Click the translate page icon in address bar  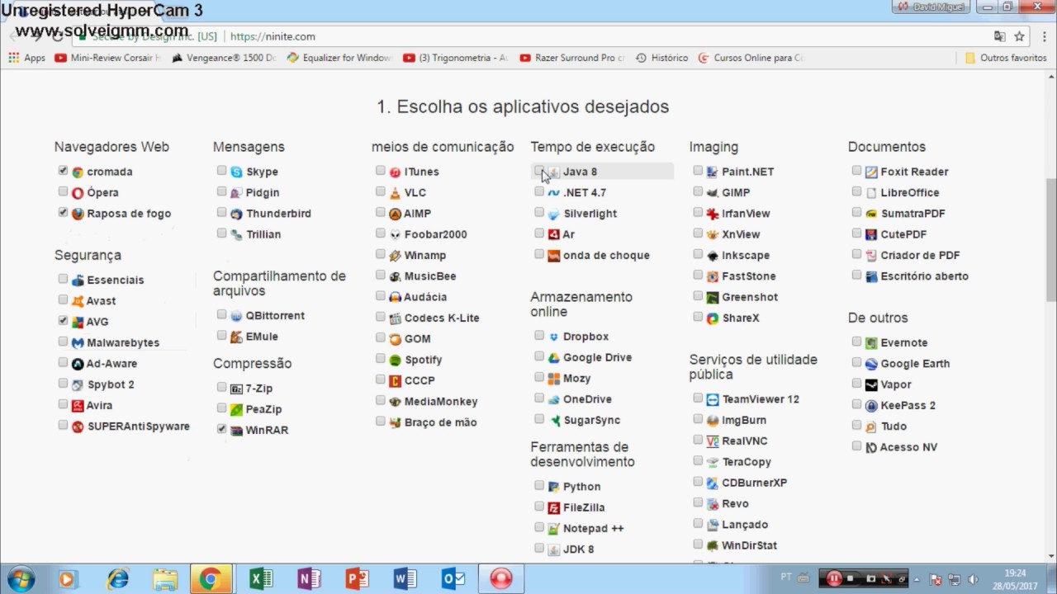(999, 36)
